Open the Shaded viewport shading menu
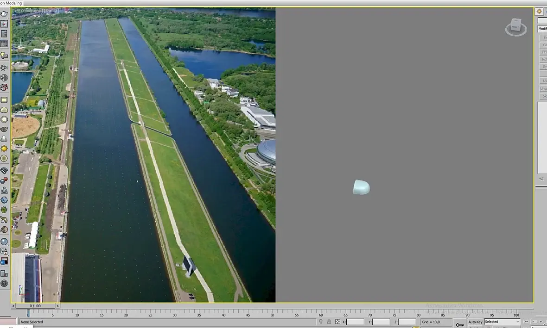 [x=51, y=11]
